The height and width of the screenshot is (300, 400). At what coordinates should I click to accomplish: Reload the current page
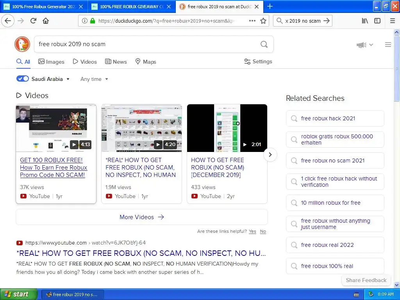[x=33, y=21]
